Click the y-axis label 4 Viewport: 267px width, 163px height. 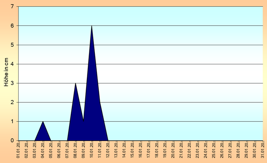click(x=12, y=64)
